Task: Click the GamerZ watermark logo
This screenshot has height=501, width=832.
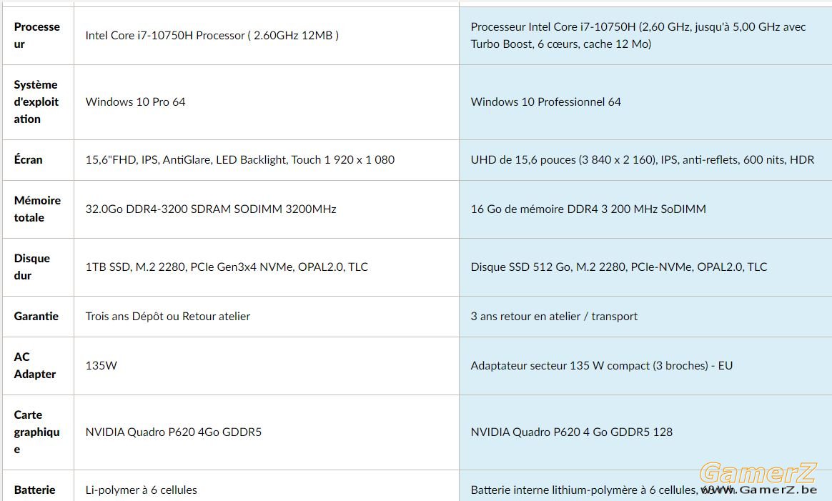Action: pos(758,473)
